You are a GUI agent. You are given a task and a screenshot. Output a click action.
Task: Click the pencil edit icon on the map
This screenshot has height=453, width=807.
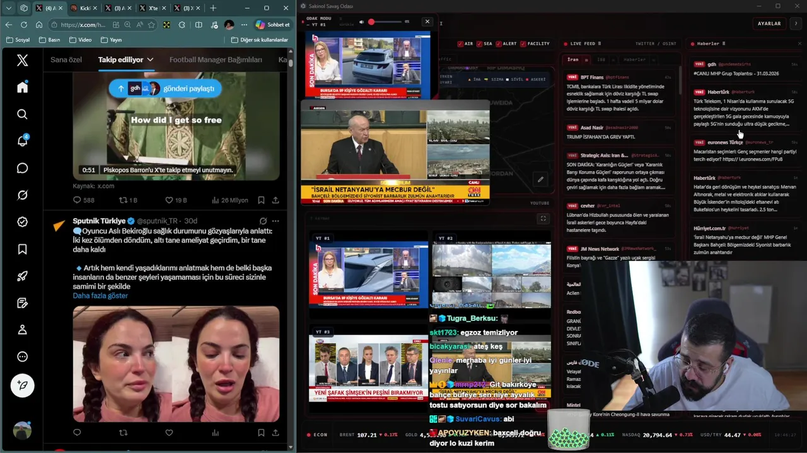coord(540,179)
